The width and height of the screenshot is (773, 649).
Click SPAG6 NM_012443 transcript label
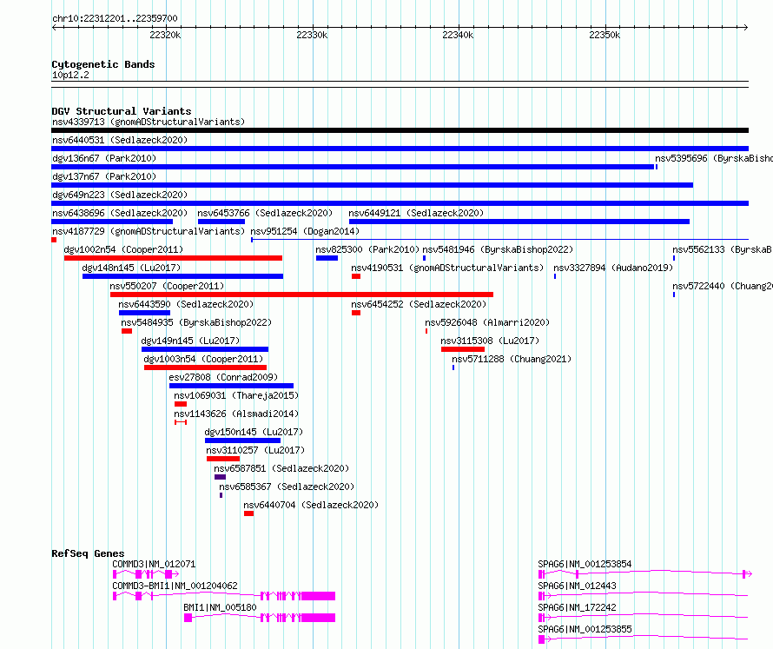click(x=577, y=586)
